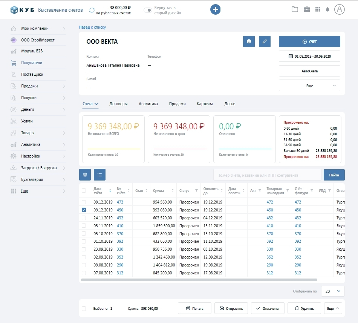The height and width of the screenshot is (323, 358).
Task: Open the Отображать по 20 dropdown
Action: tap(333, 291)
